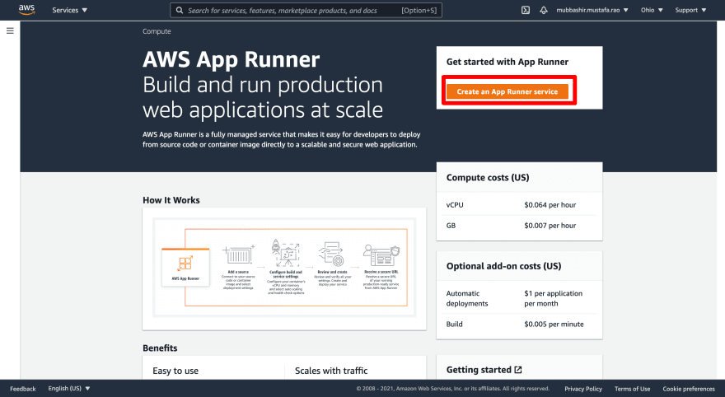
Task: Click the Optional add-on costs (US) heading
Action: 503,266
